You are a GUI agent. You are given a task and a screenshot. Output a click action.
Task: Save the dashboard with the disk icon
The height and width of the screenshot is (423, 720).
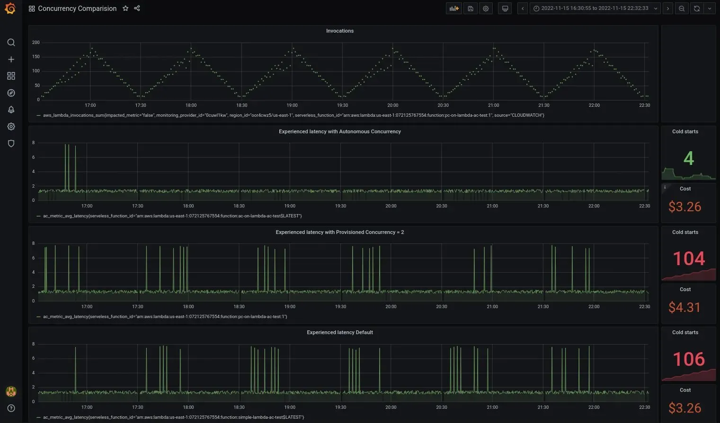[470, 9]
